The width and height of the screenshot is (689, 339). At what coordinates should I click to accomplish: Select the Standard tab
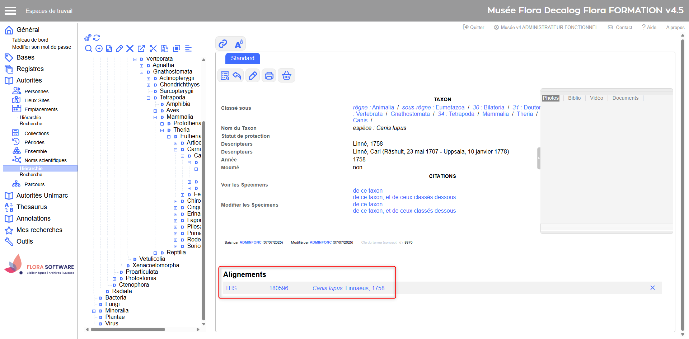point(243,58)
